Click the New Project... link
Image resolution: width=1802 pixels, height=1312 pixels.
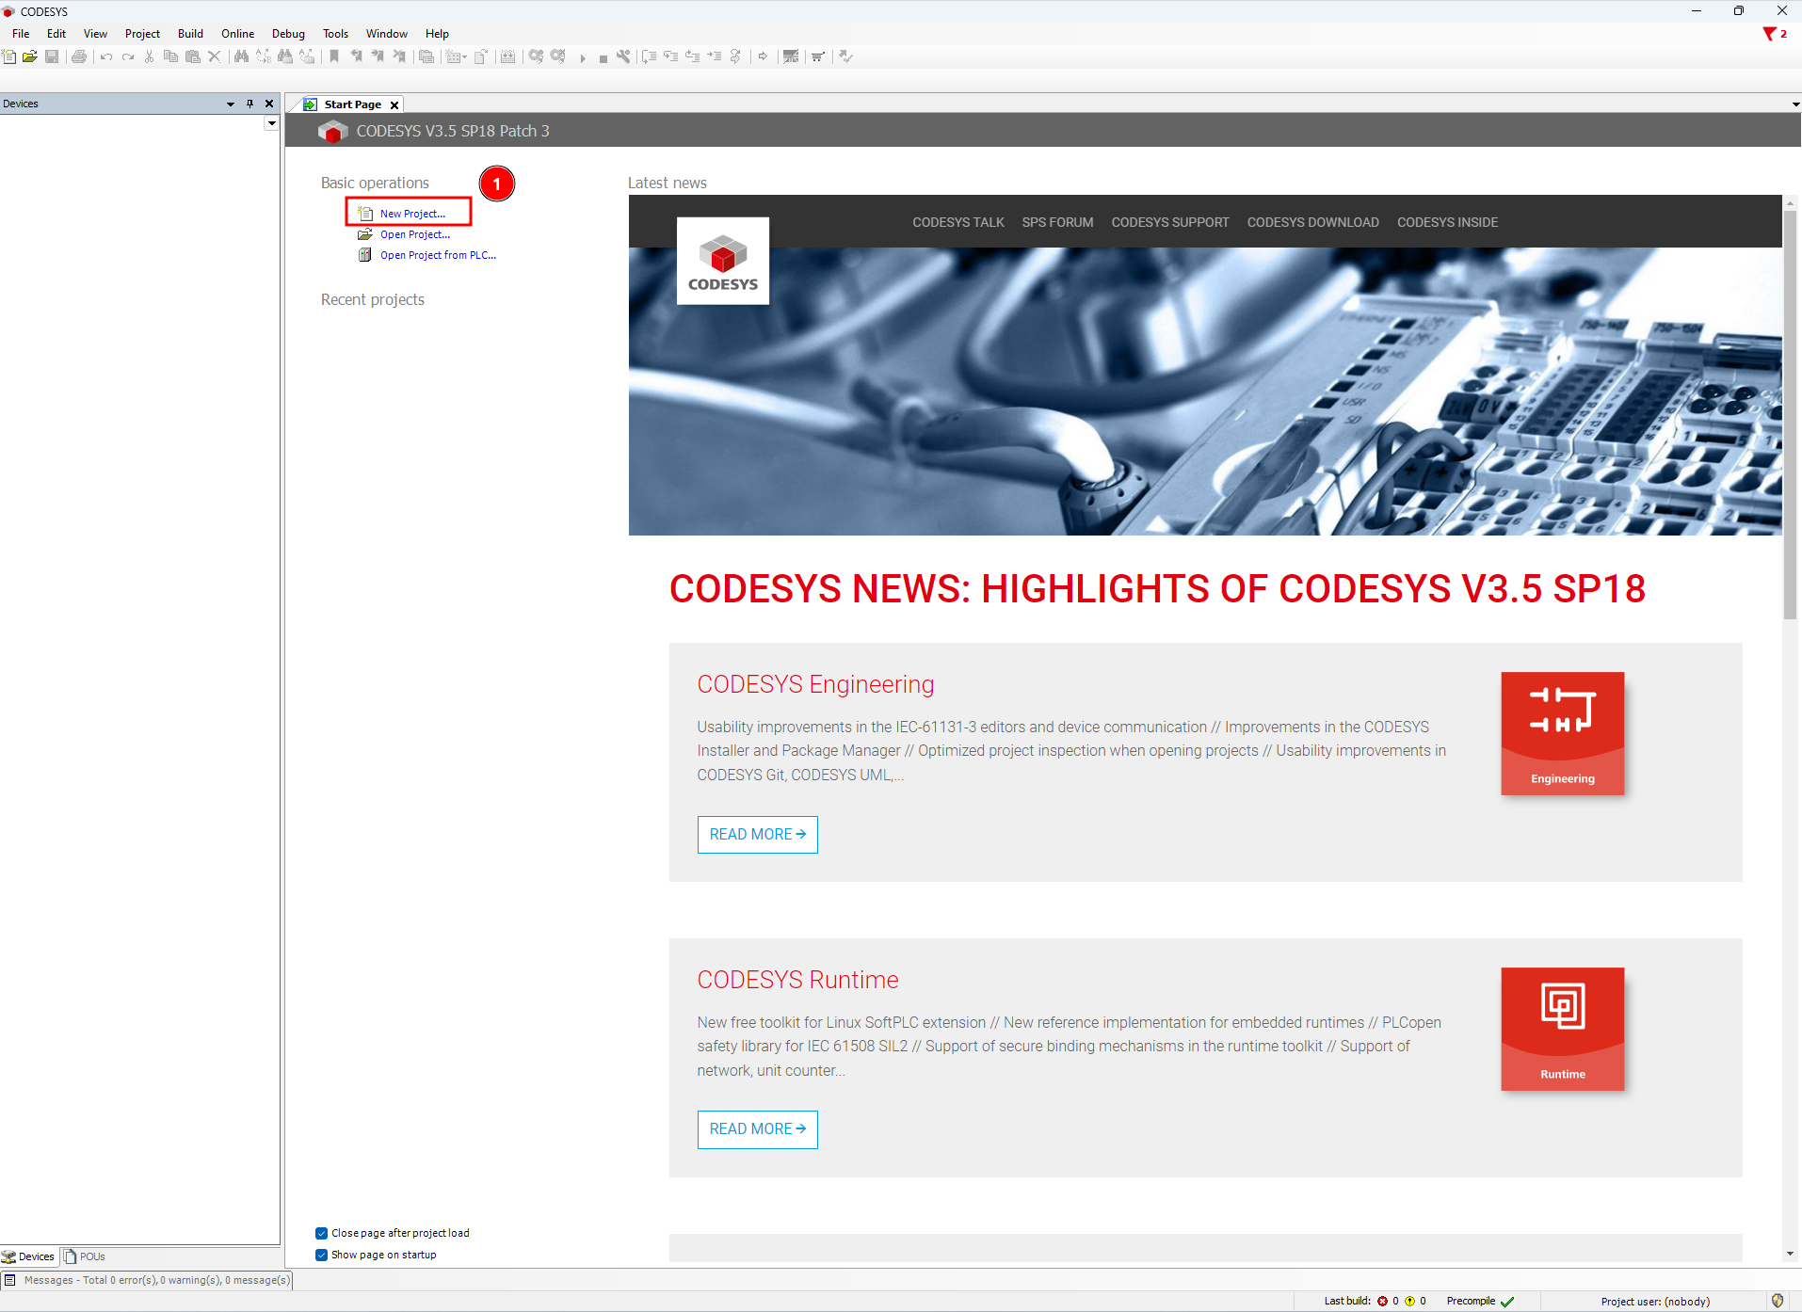(412, 214)
